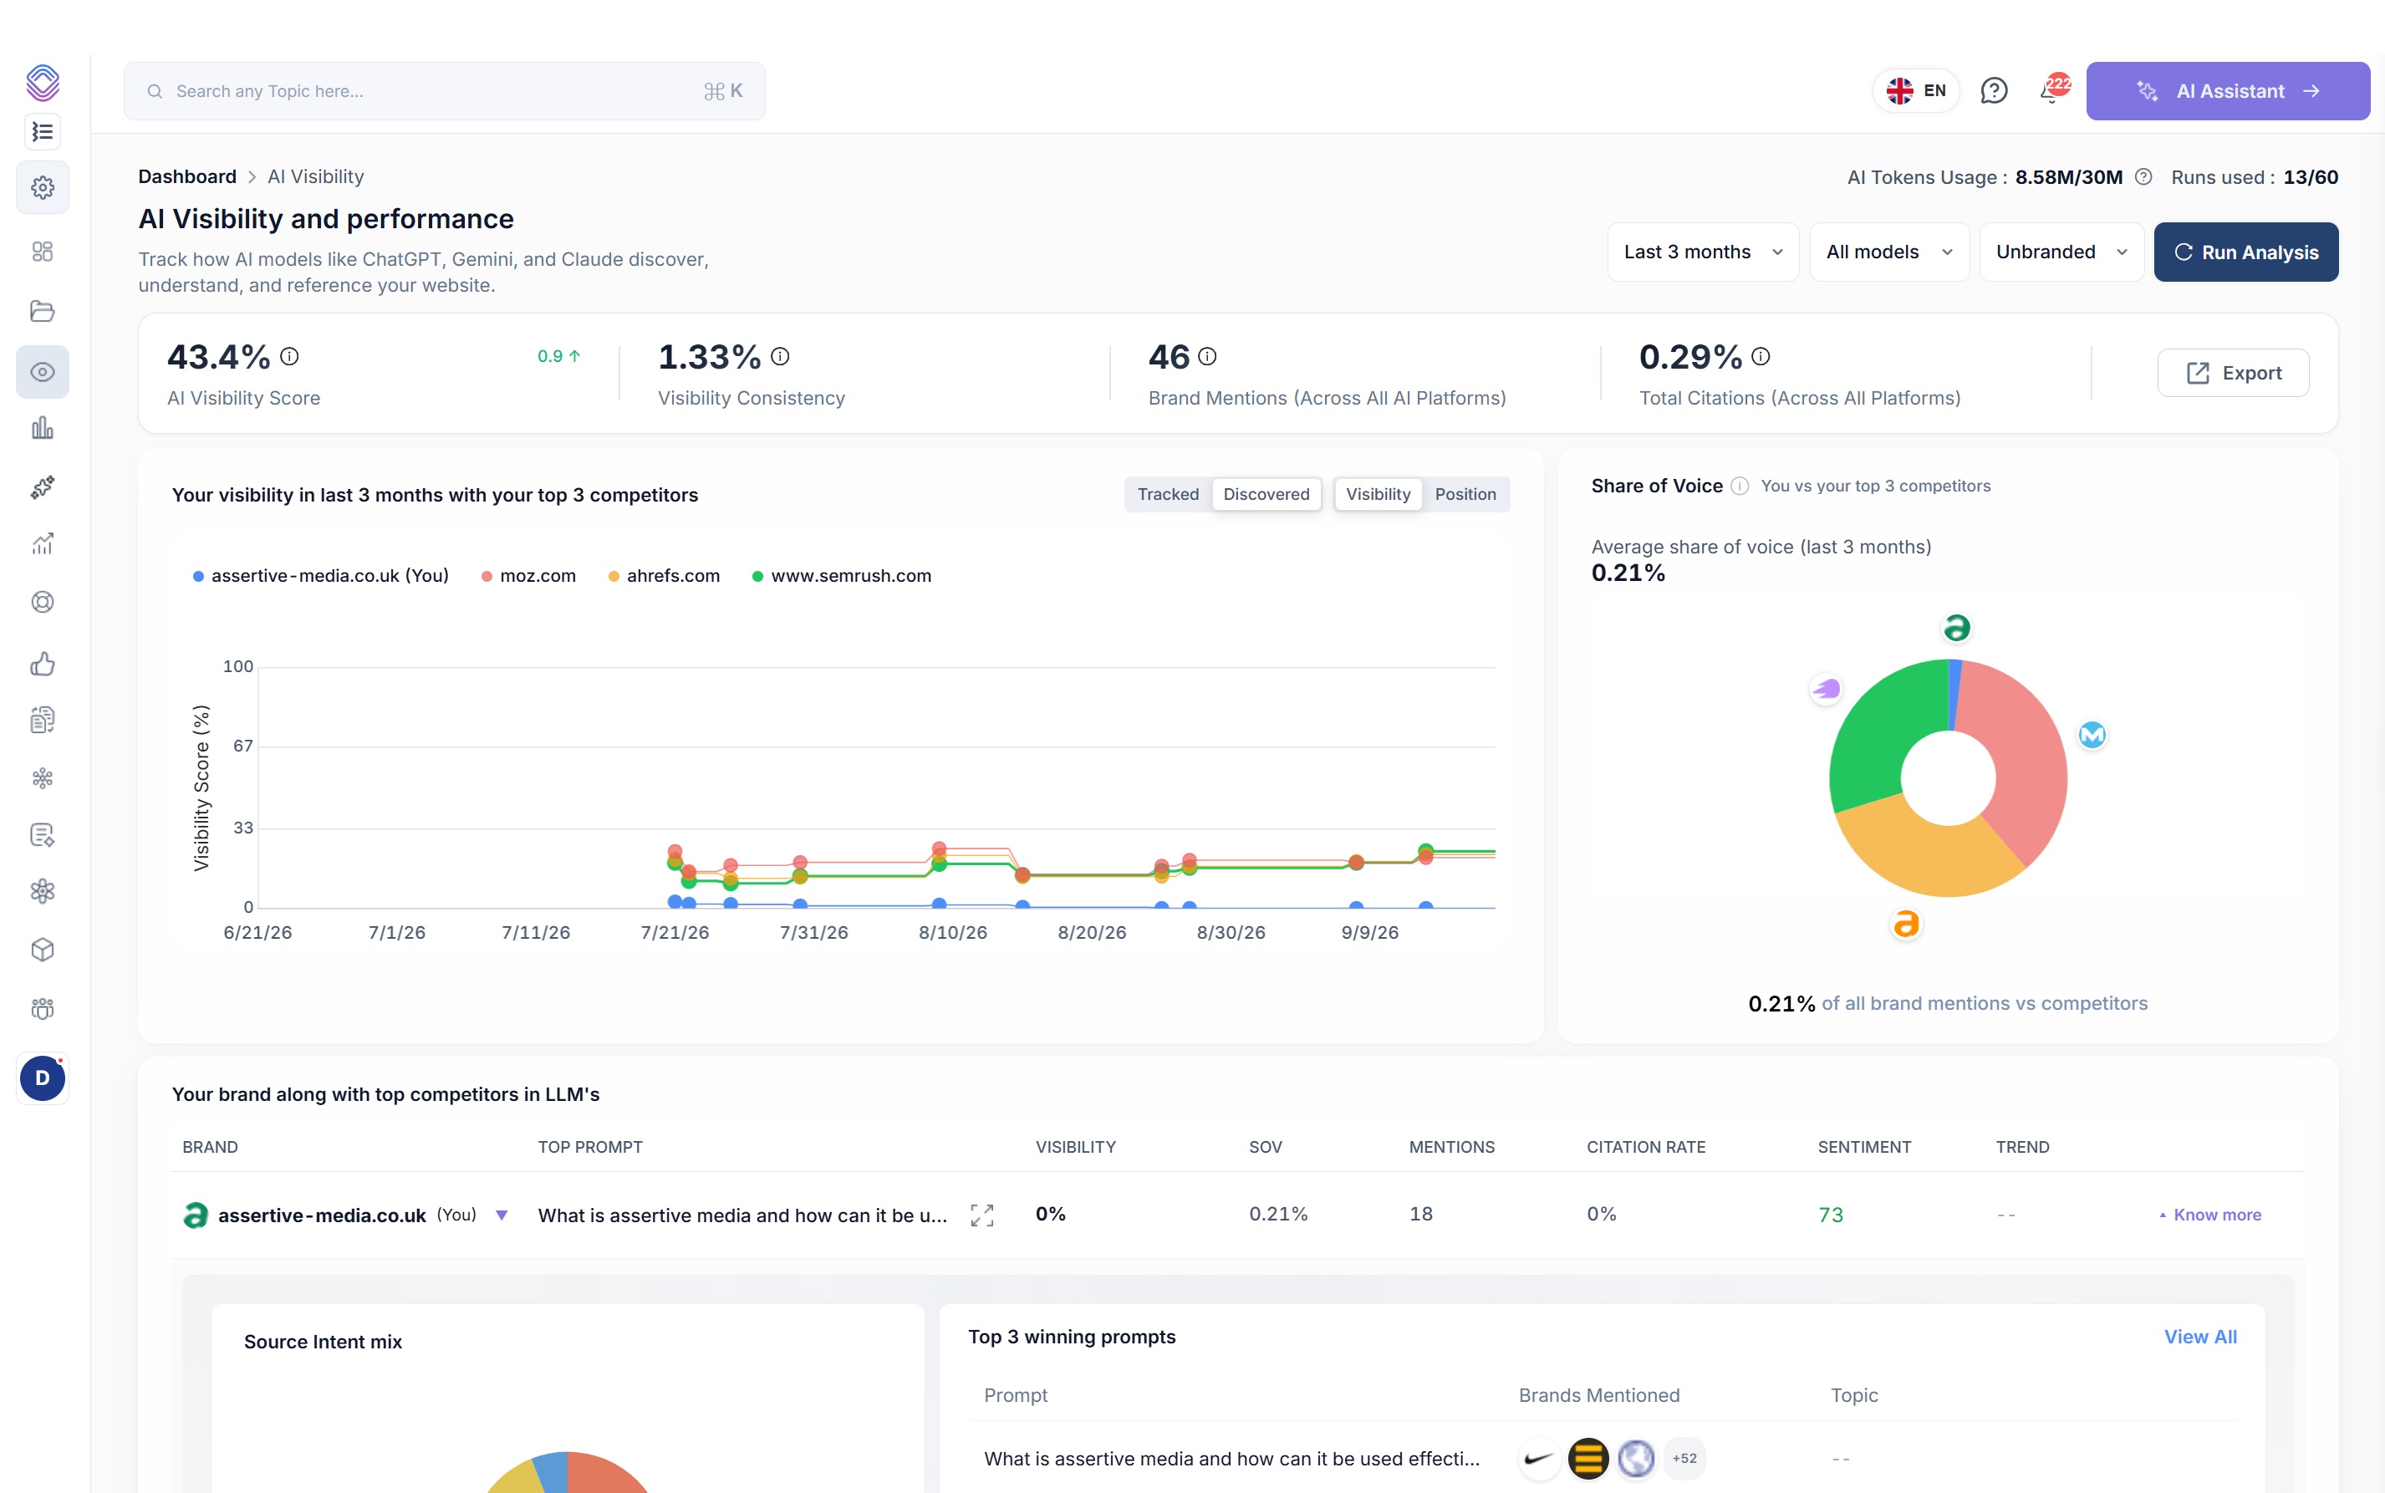Open the D user avatar in sidebar
Viewport: 2385px width, 1493px height.
coord(43,1078)
